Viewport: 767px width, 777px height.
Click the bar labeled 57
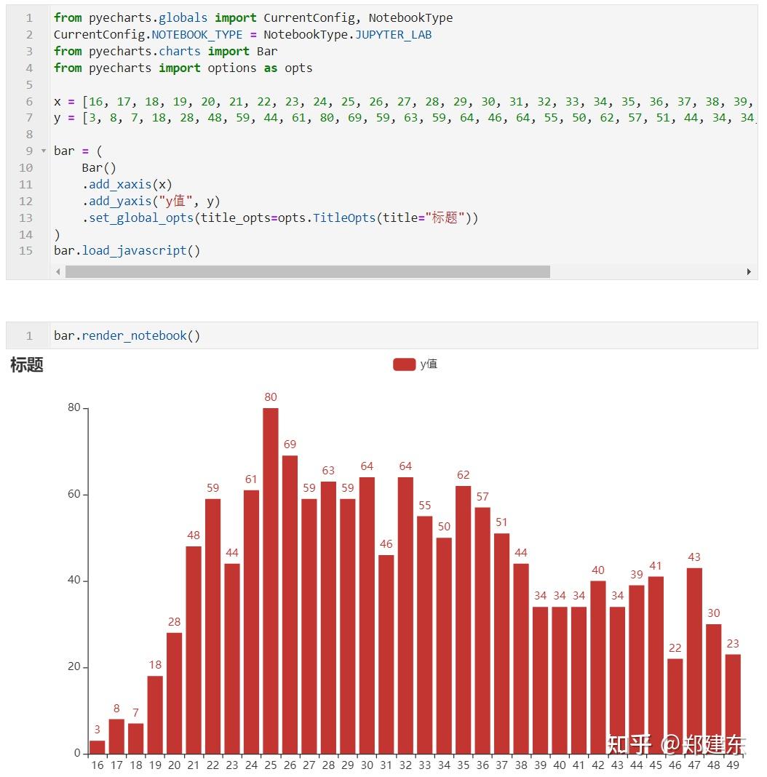click(482, 630)
